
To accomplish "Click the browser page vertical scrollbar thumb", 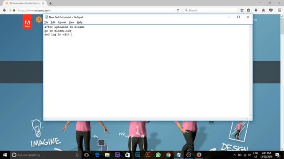I will coord(282,26).
